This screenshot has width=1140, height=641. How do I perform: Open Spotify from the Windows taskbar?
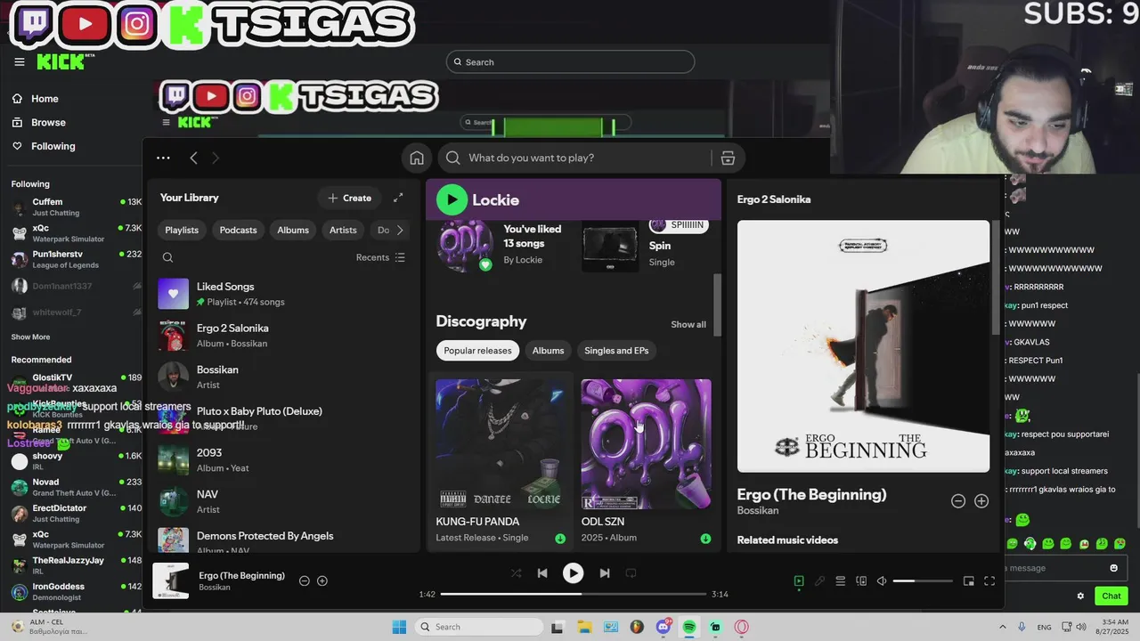click(689, 627)
